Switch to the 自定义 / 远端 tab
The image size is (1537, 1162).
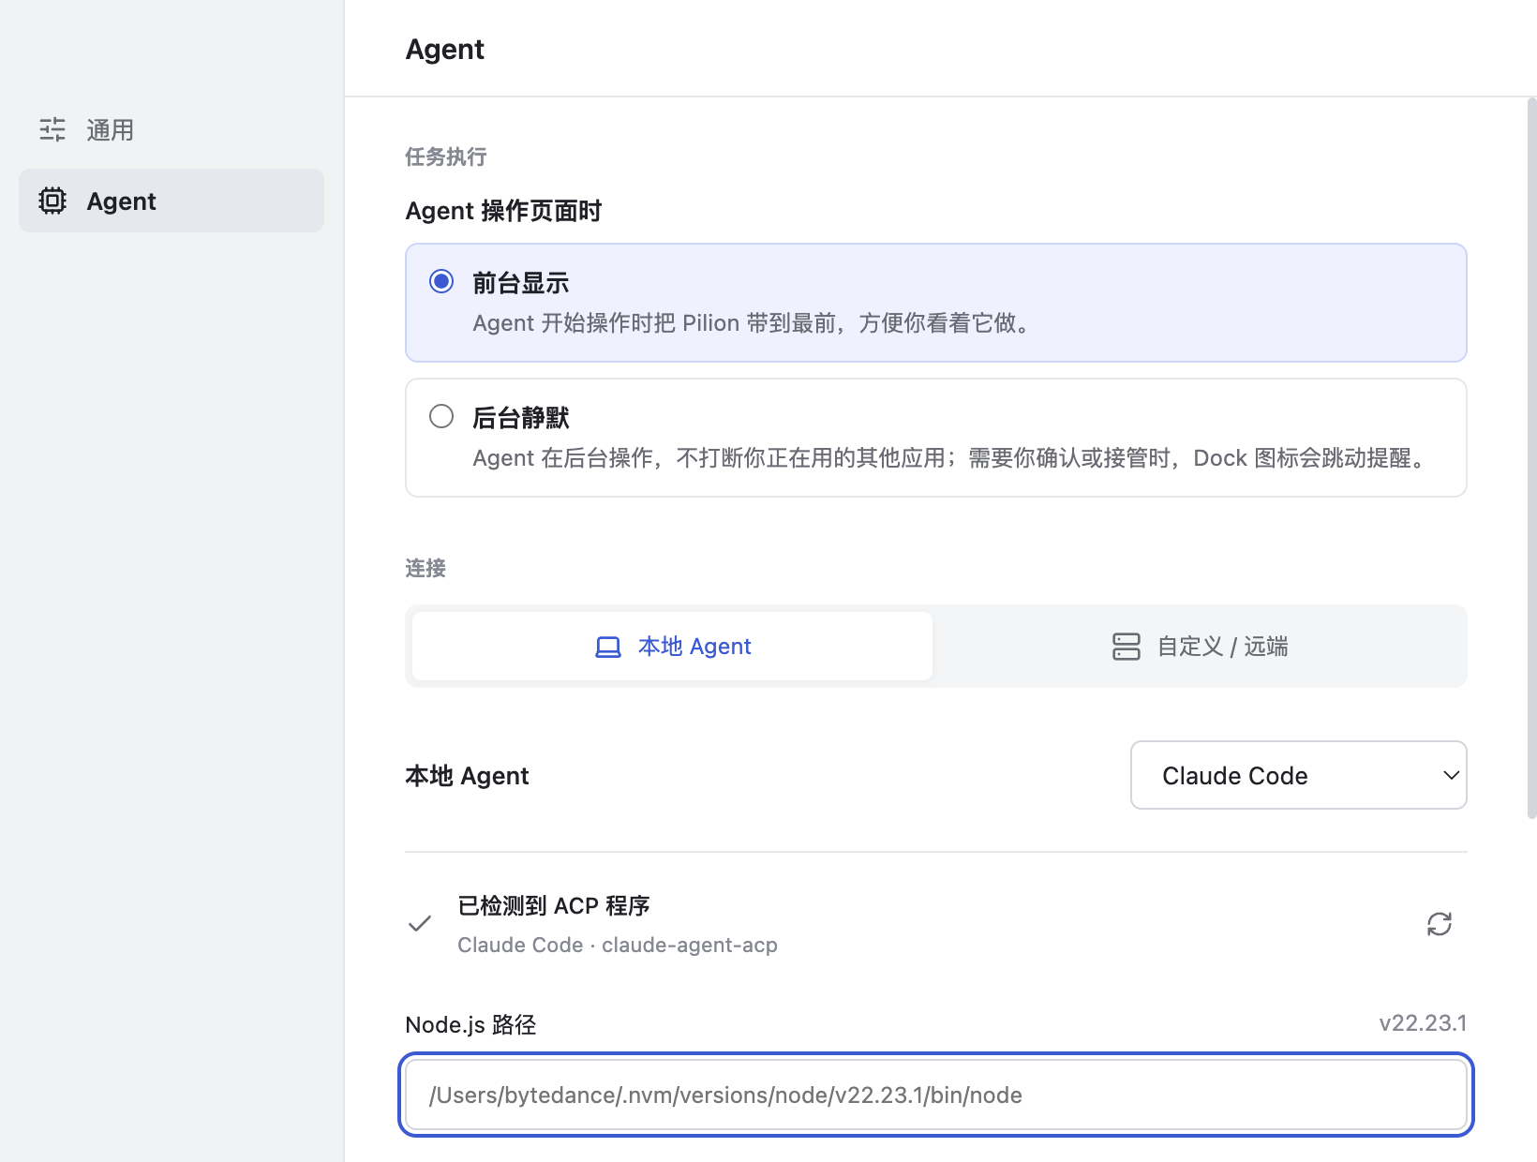1200,647
